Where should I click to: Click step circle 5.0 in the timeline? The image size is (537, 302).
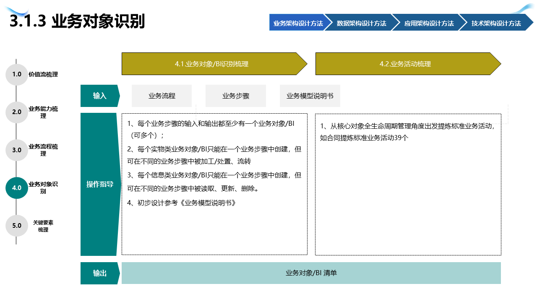pyautogui.click(x=17, y=225)
